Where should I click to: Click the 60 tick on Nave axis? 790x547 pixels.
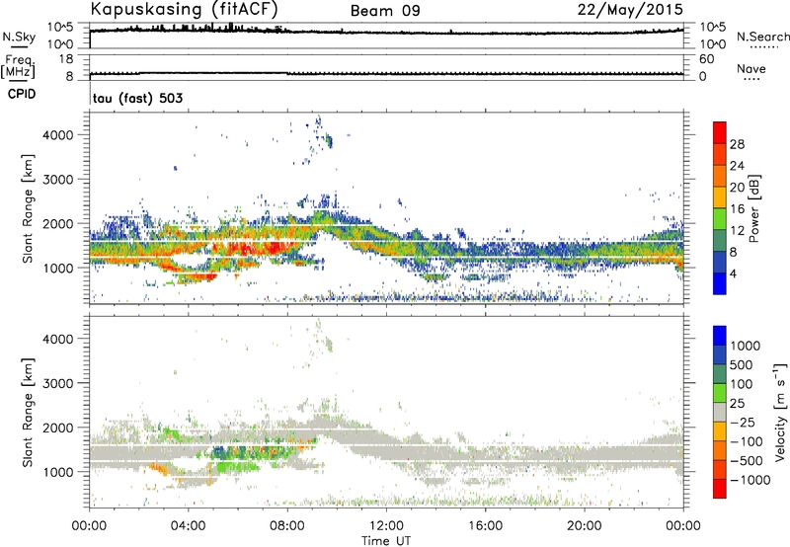(706, 59)
